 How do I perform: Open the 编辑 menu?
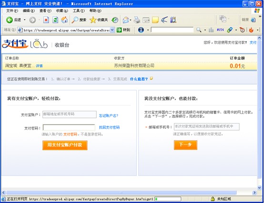29,11
